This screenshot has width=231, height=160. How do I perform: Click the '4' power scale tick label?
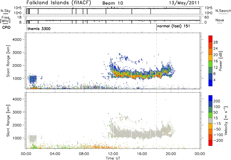click(x=214, y=80)
